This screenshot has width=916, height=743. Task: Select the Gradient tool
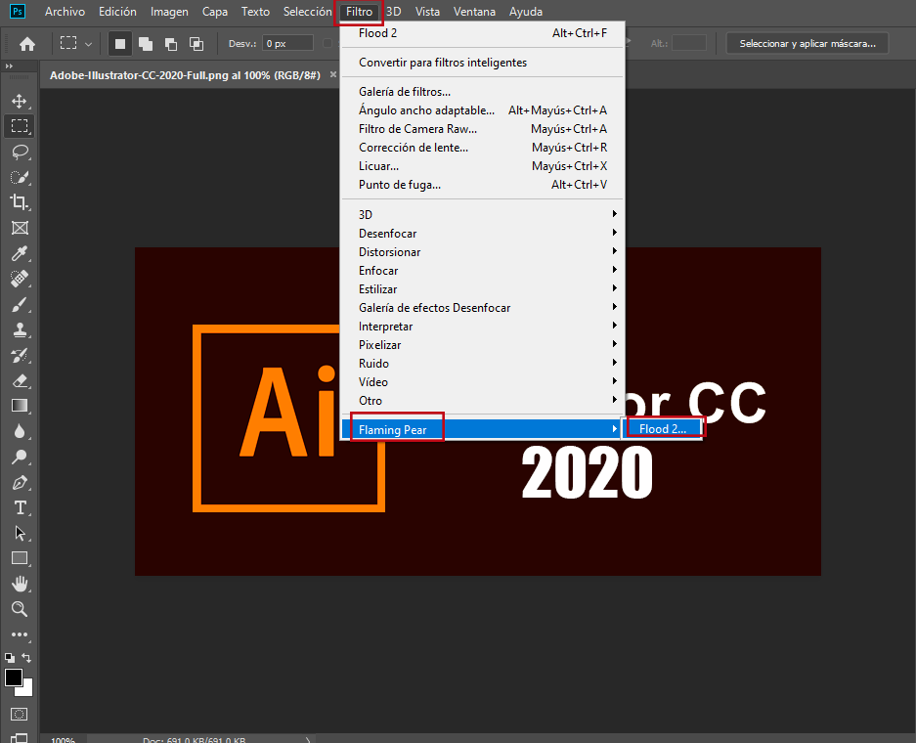20,406
